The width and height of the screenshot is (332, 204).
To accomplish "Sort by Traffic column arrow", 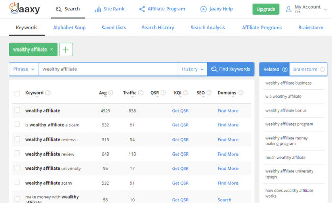I will click(132, 97).
